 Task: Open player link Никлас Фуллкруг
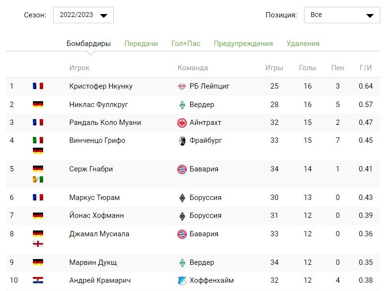99,105
